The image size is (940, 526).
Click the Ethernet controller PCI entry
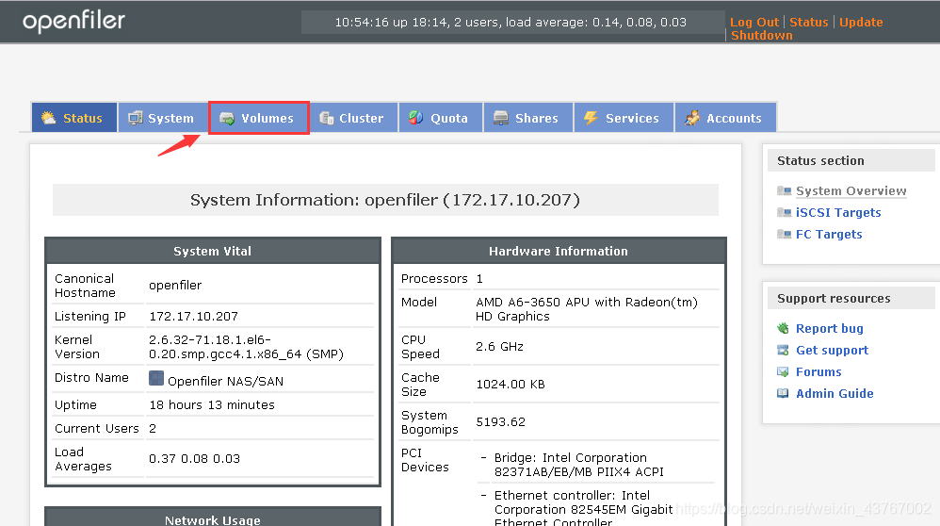583,509
